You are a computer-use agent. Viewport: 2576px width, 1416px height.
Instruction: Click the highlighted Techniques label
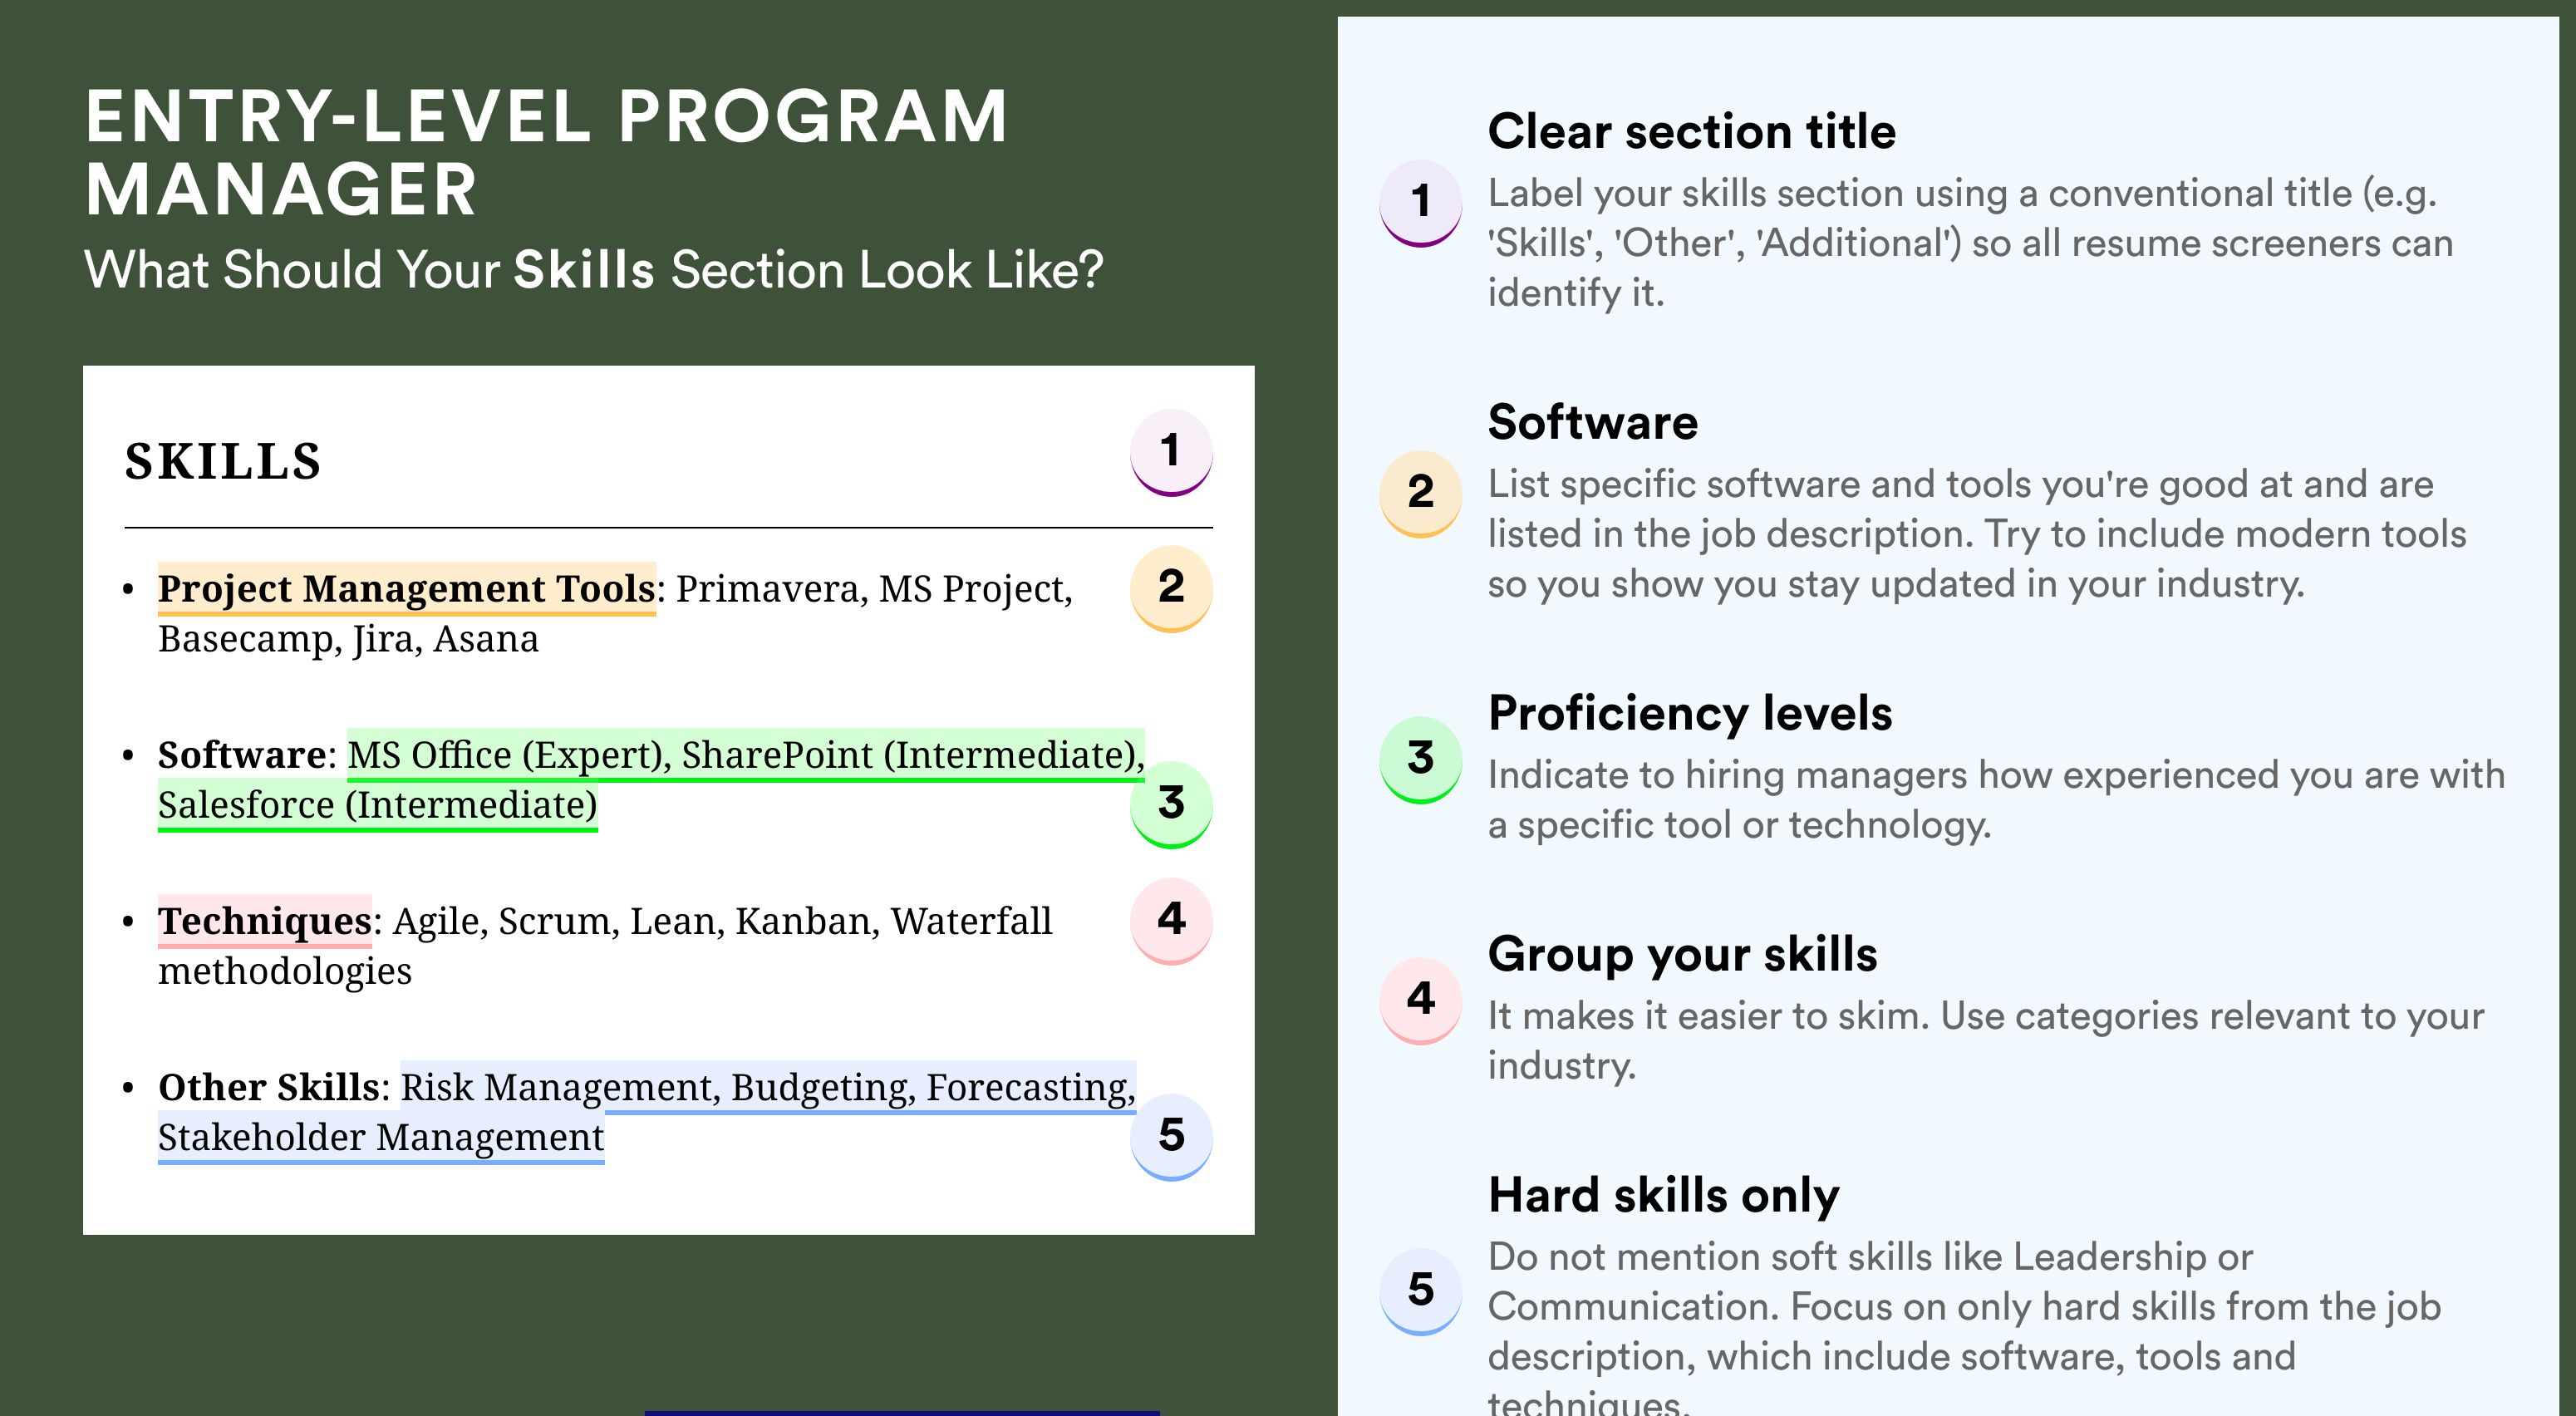tap(265, 920)
